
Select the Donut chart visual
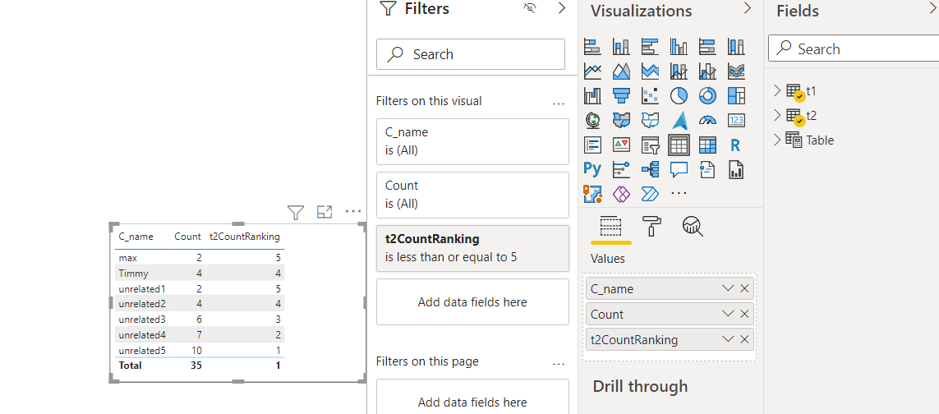(x=707, y=95)
